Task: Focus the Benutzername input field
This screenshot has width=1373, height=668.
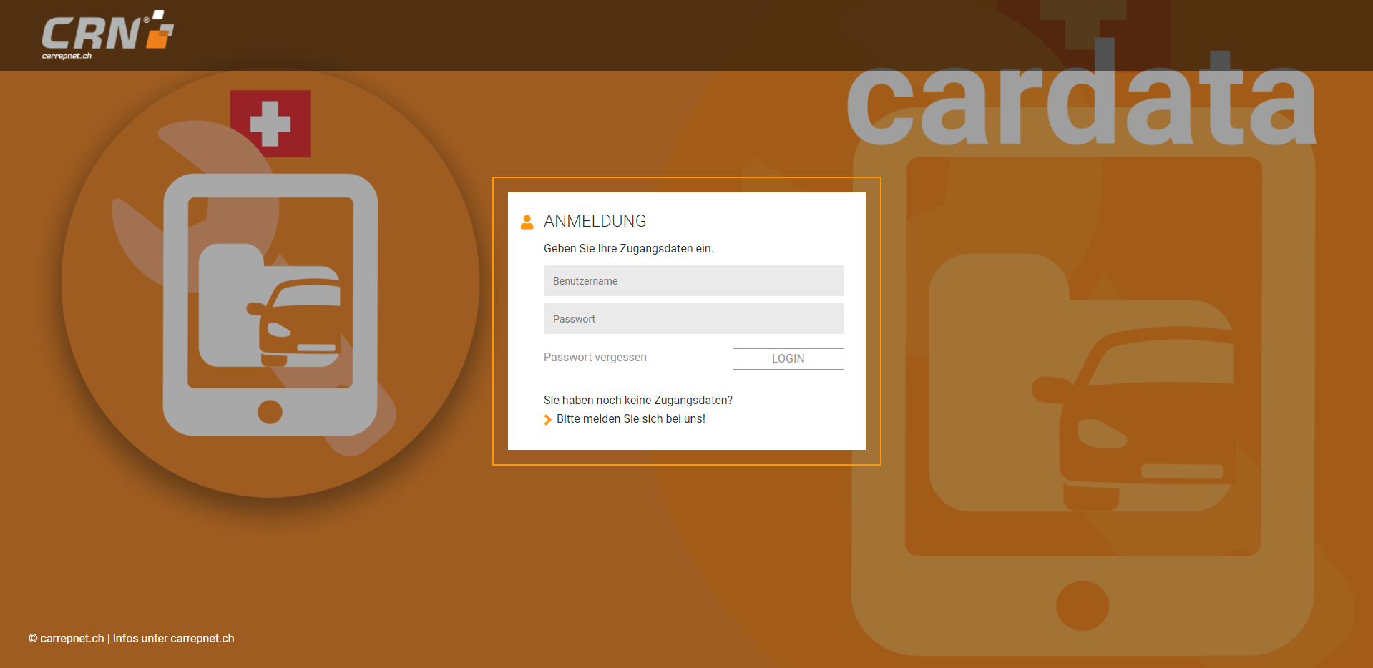Action: pyautogui.click(x=693, y=281)
